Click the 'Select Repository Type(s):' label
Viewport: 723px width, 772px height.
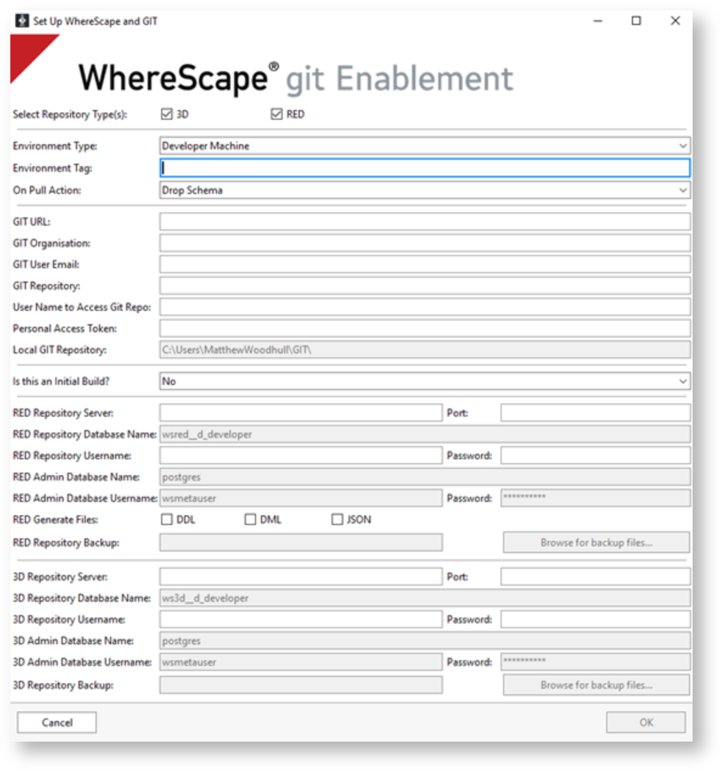[70, 114]
